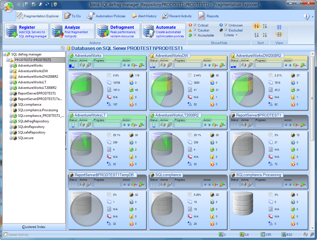Switch to tile view icon
Viewport: 317px width, 240px height.
pyautogui.click(x=279, y=34)
